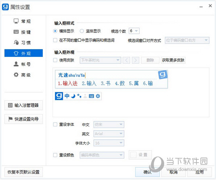Select the 外观 appearance tab
The width and height of the screenshot is (216, 180).
24,53
